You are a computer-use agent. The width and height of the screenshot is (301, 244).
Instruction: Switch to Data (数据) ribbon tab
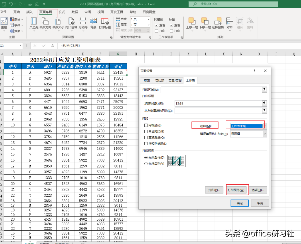[75, 12]
